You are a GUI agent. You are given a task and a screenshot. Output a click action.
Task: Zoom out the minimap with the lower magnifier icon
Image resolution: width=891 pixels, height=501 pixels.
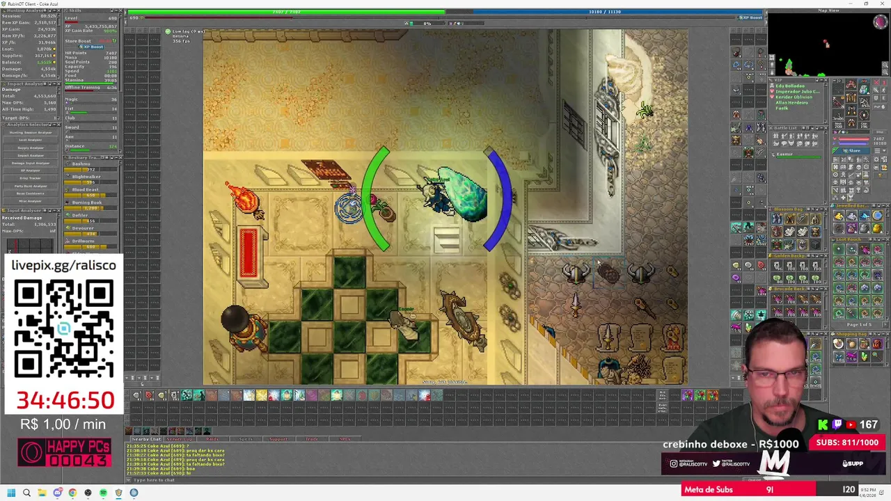[885, 72]
